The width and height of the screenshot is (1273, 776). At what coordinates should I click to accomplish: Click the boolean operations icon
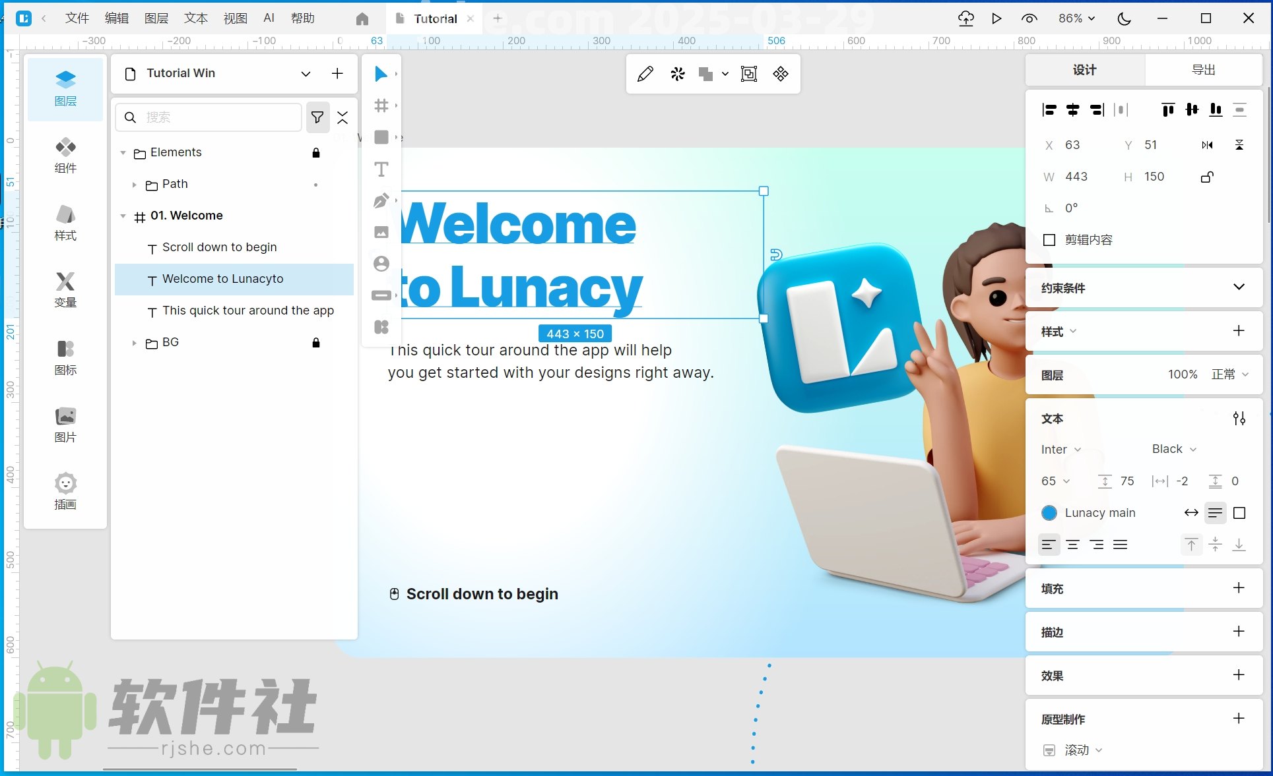(x=706, y=74)
